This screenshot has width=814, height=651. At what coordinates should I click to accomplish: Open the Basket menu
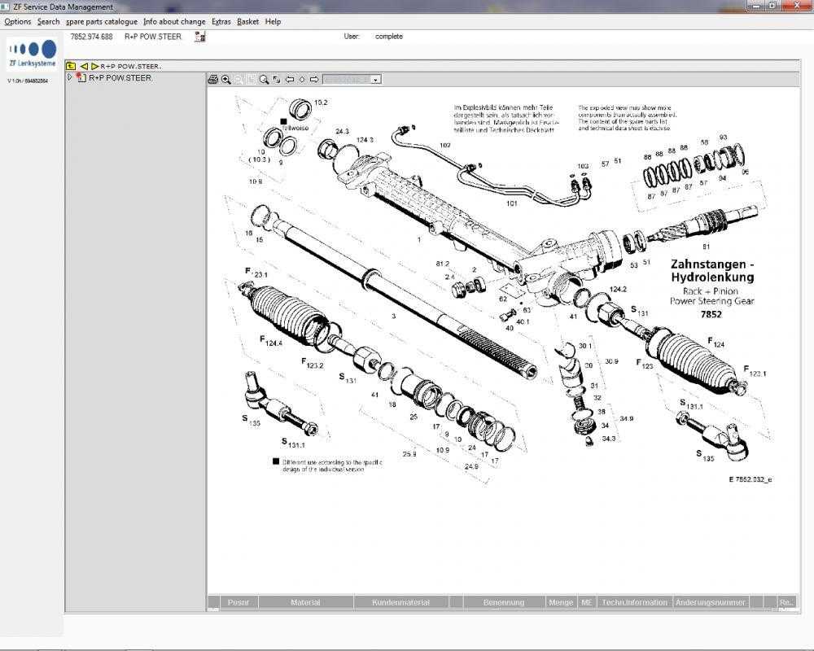247,22
